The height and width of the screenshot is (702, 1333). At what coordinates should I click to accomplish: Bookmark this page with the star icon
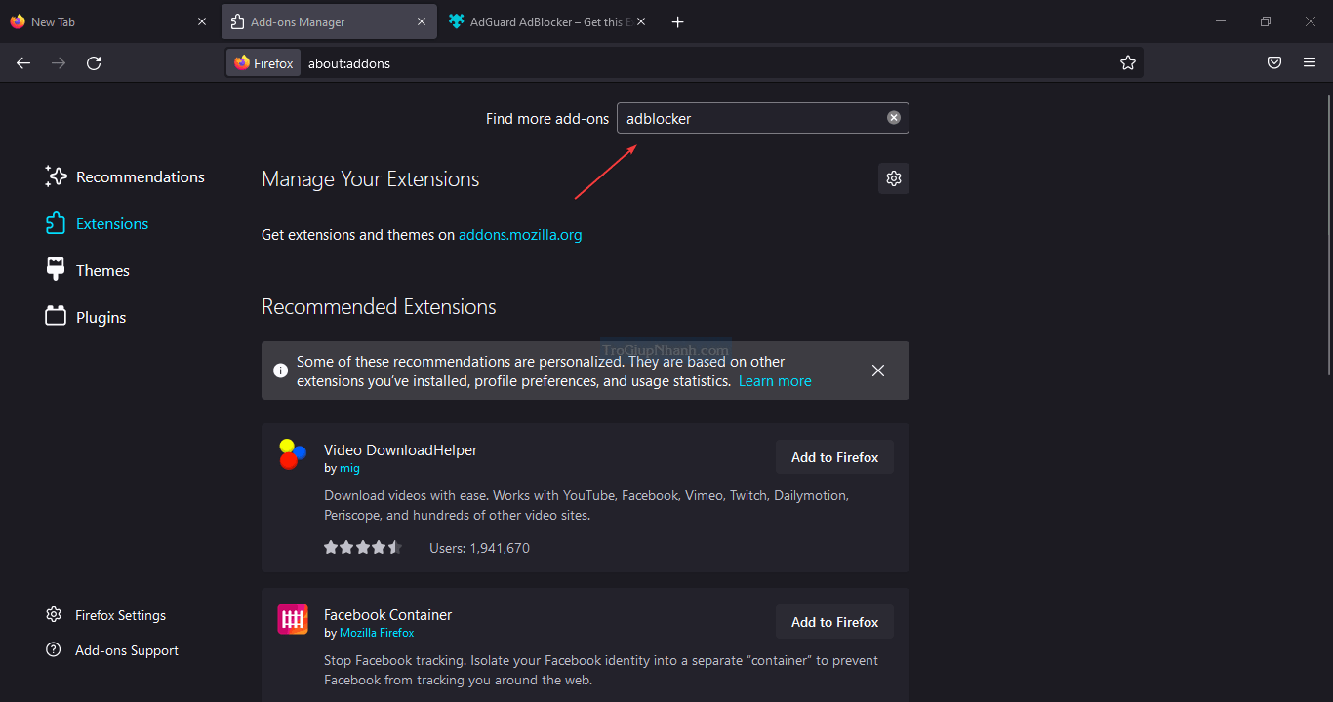coord(1128,63)
